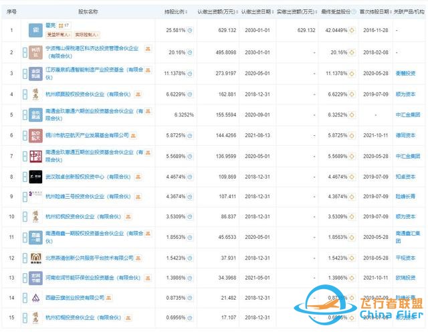This screenshot has height=332, width=428.
Task: Open history icon beside 5.8725% holding ratio
Action: [x=190, y=135]
